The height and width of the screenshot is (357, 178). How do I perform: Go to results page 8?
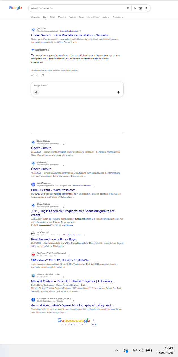[x=83, y=325]
